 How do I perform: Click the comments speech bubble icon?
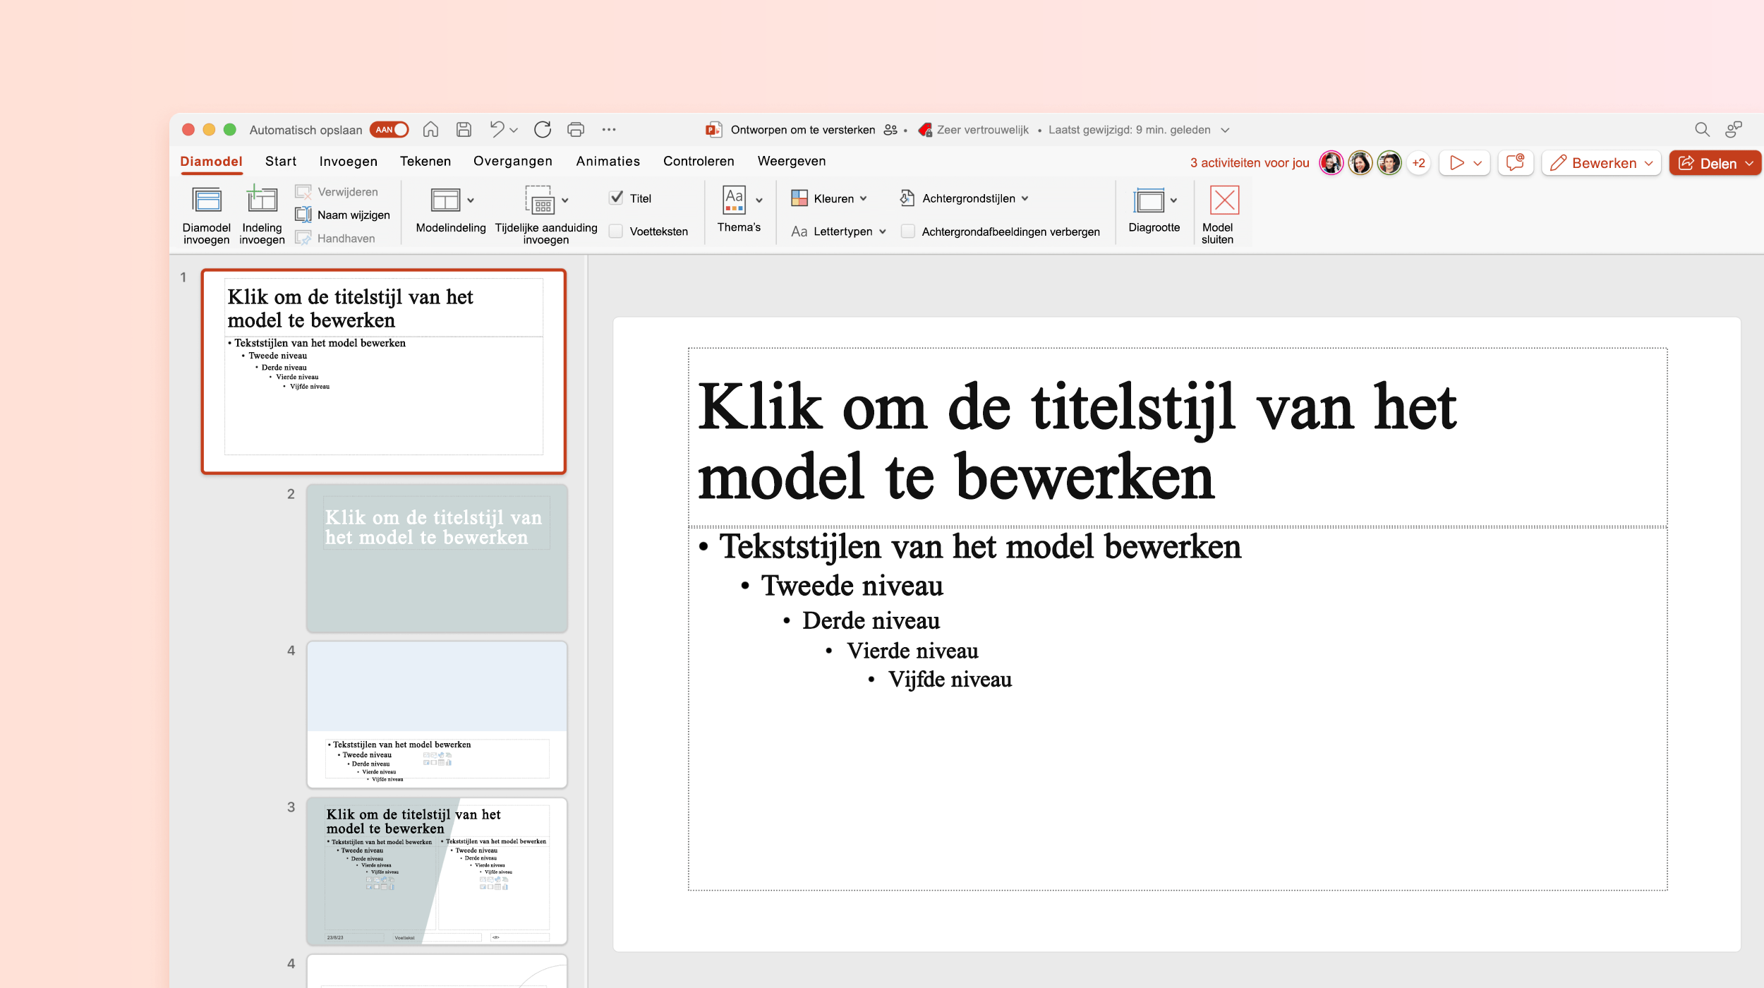click(1515, 163)
